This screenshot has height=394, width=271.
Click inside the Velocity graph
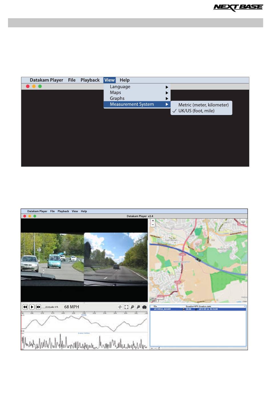[84, 323]
